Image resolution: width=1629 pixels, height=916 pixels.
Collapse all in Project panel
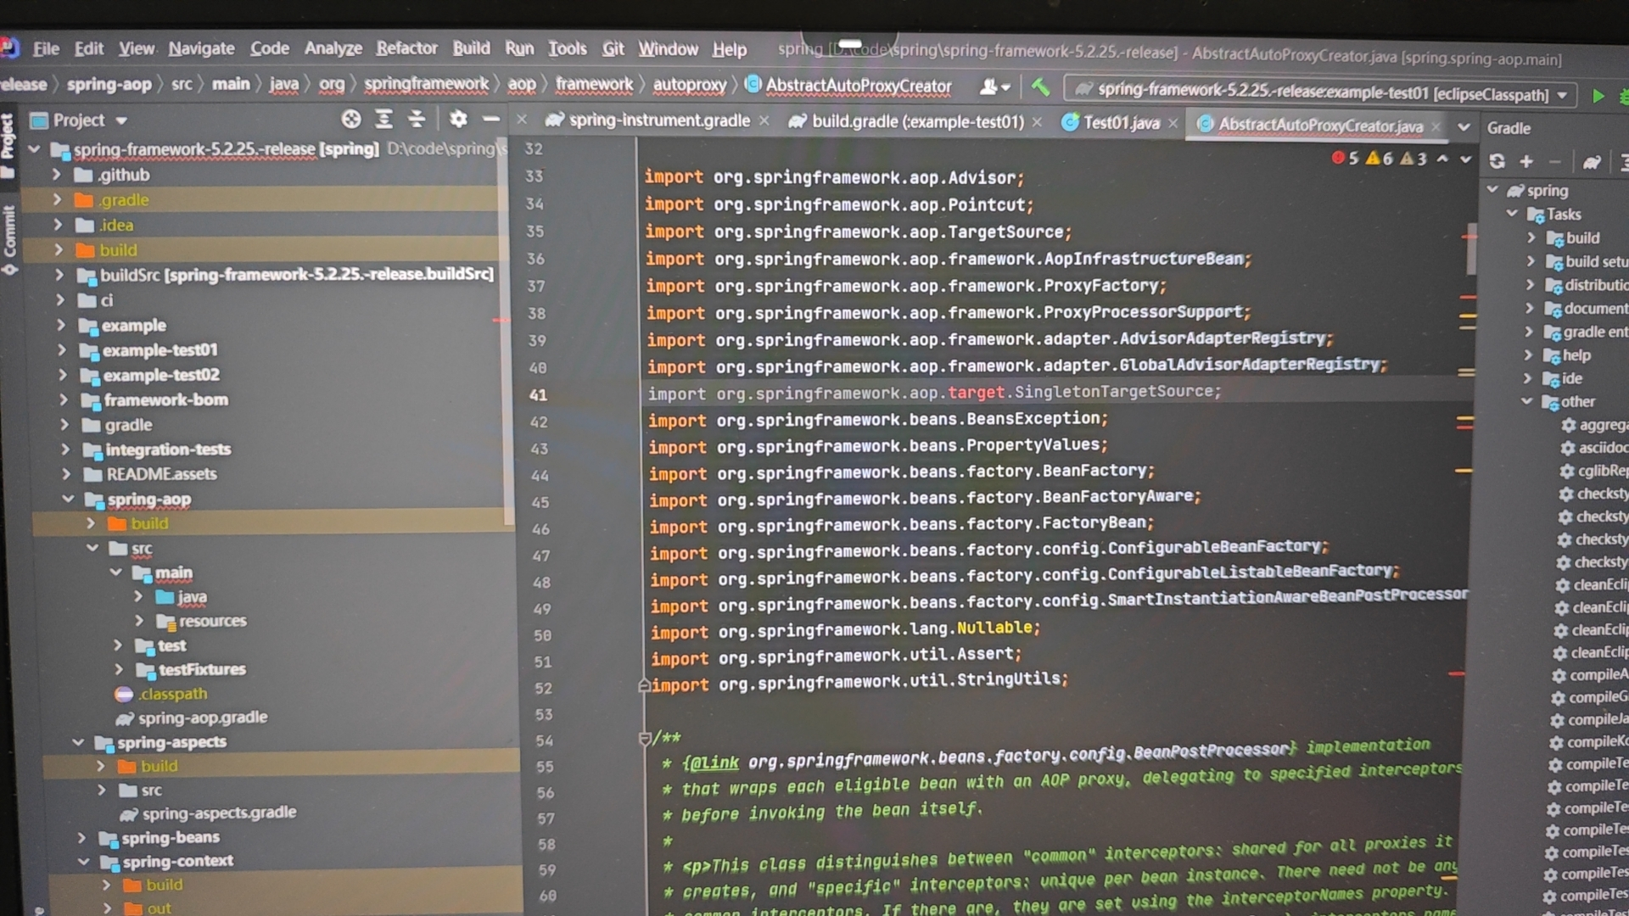(417, 120)
